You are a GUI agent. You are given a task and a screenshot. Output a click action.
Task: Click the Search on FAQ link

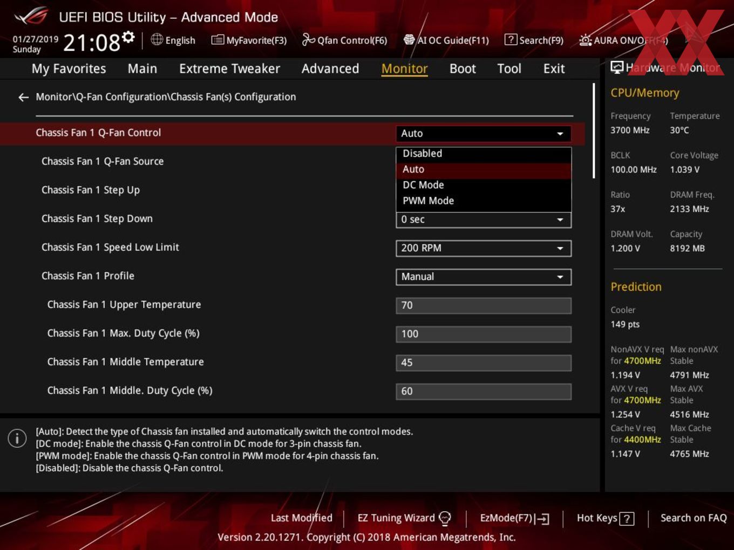click(694, 518)
